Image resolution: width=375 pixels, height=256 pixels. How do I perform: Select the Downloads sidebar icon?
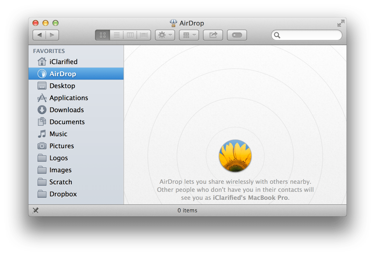tap(41, 110)
